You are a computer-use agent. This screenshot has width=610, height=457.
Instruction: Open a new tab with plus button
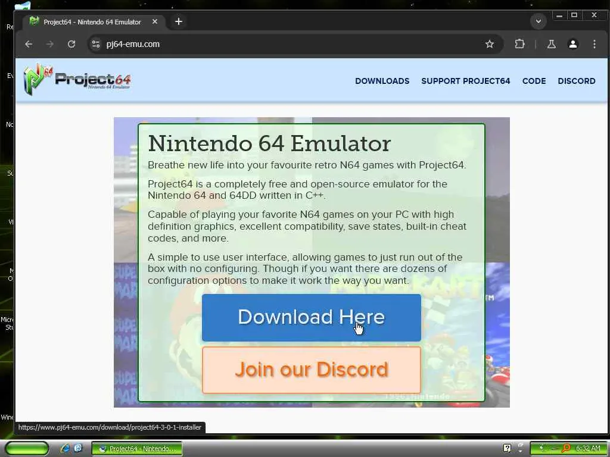pyautogui.click(x=179, y=22)
